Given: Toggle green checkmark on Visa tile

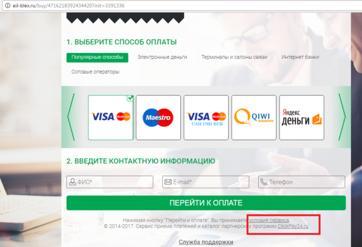Looking at the screenshot, I should coord(130,98).
